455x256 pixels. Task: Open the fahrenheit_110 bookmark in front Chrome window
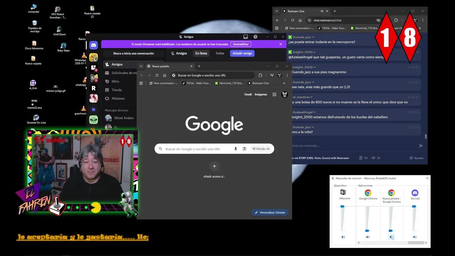229,83
